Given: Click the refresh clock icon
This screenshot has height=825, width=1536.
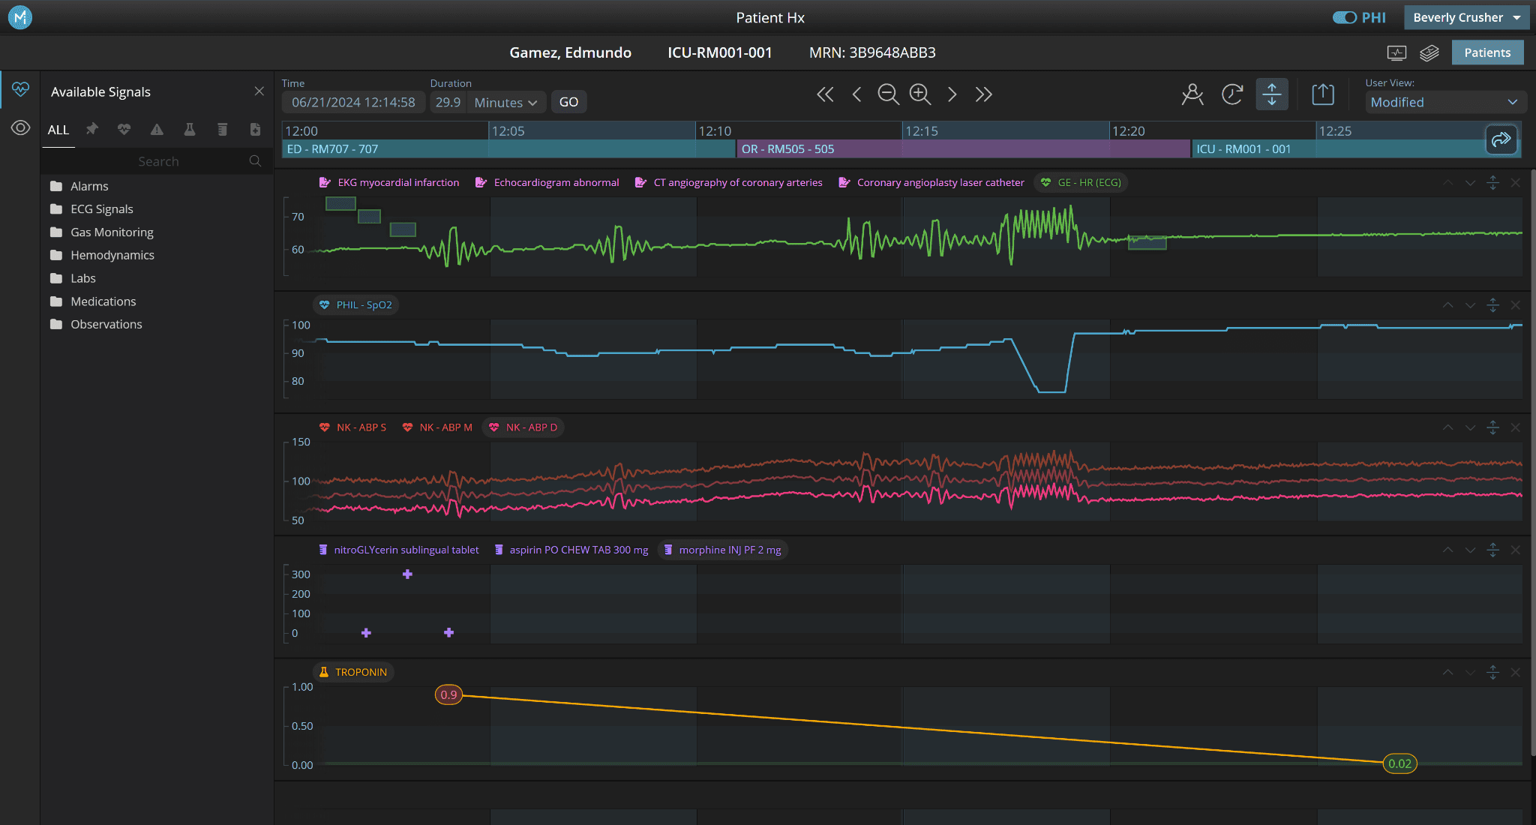Looking at the screenshot, I should [x=1232, y=94].
